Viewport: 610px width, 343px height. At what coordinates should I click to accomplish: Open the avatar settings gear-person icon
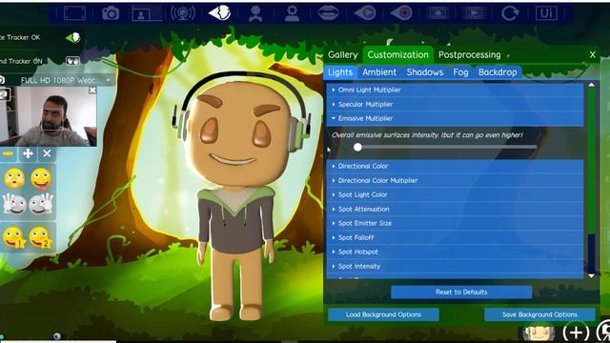tap(292, 13)
